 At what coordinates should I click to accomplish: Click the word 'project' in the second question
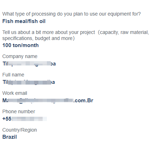click(87, 33)
